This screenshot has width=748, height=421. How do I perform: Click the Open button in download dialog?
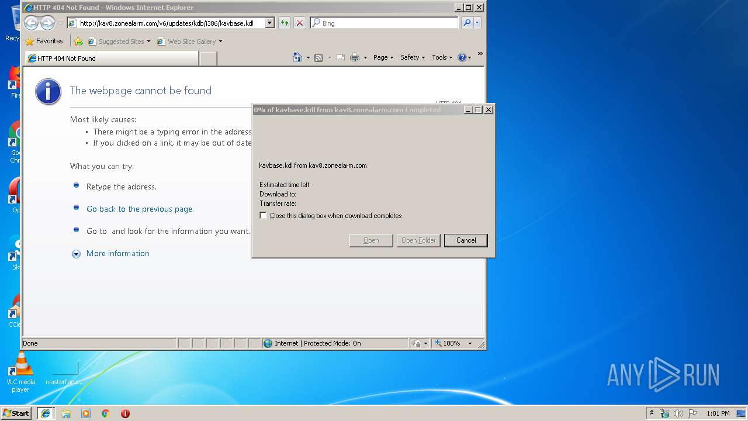tap(371, 240)
